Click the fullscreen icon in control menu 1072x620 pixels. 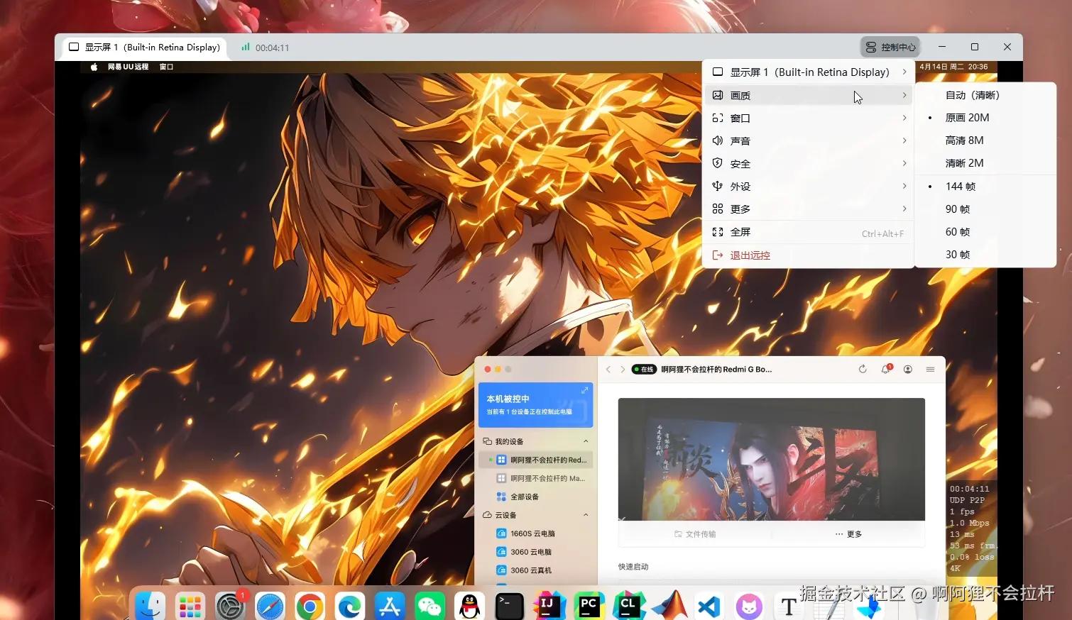718,232
